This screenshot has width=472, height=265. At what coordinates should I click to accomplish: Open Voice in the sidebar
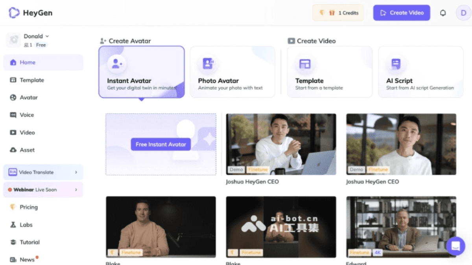27,115
